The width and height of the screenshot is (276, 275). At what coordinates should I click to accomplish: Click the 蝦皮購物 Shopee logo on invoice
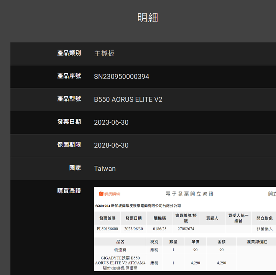109,194
